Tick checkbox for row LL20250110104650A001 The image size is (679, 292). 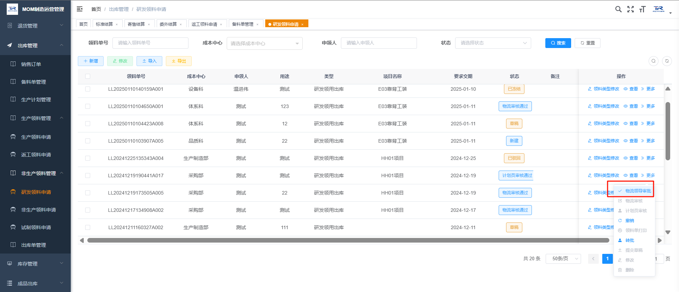pos(88,106)
